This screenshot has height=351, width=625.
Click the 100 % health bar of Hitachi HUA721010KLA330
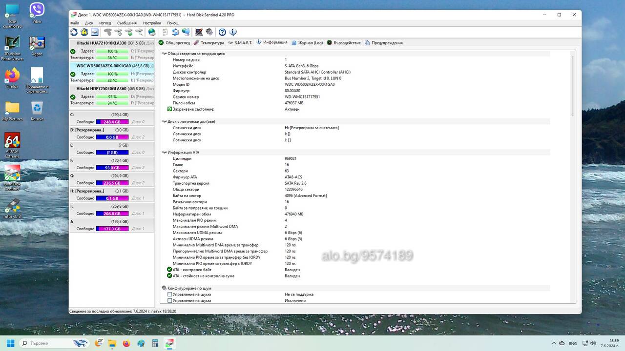[x=112, y=51]
